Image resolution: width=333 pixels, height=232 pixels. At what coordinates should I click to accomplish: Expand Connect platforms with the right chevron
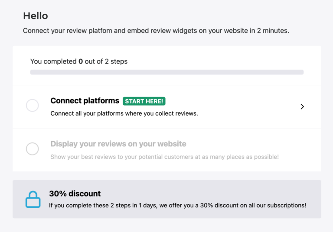pyautogui.click(x=302, y=106)
